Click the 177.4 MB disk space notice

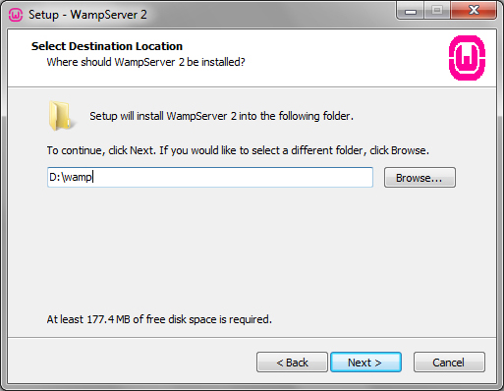point(159,319)
